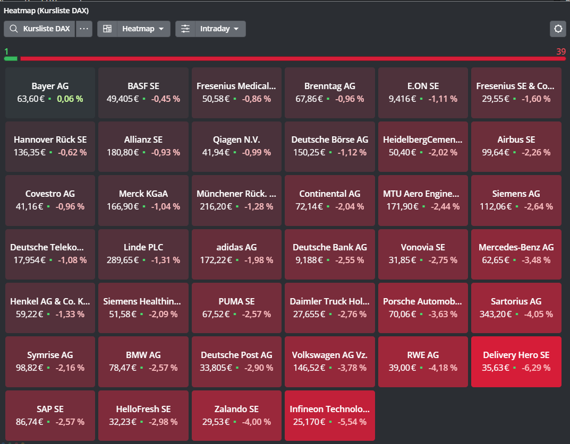Select the HelloFresh SE tile
This screenshot has width=570, height=444.
(x=143, y=416)
